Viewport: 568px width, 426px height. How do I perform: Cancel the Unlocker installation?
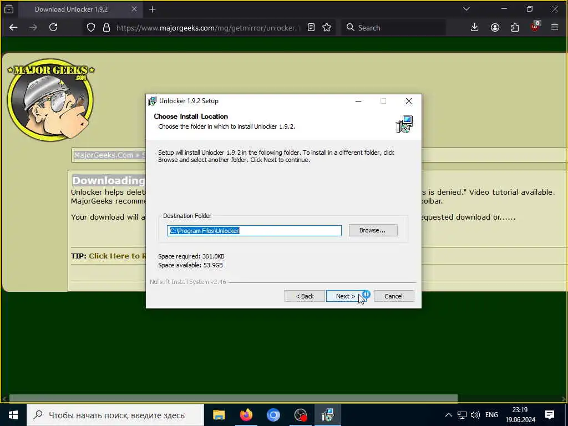coord(393,296)
